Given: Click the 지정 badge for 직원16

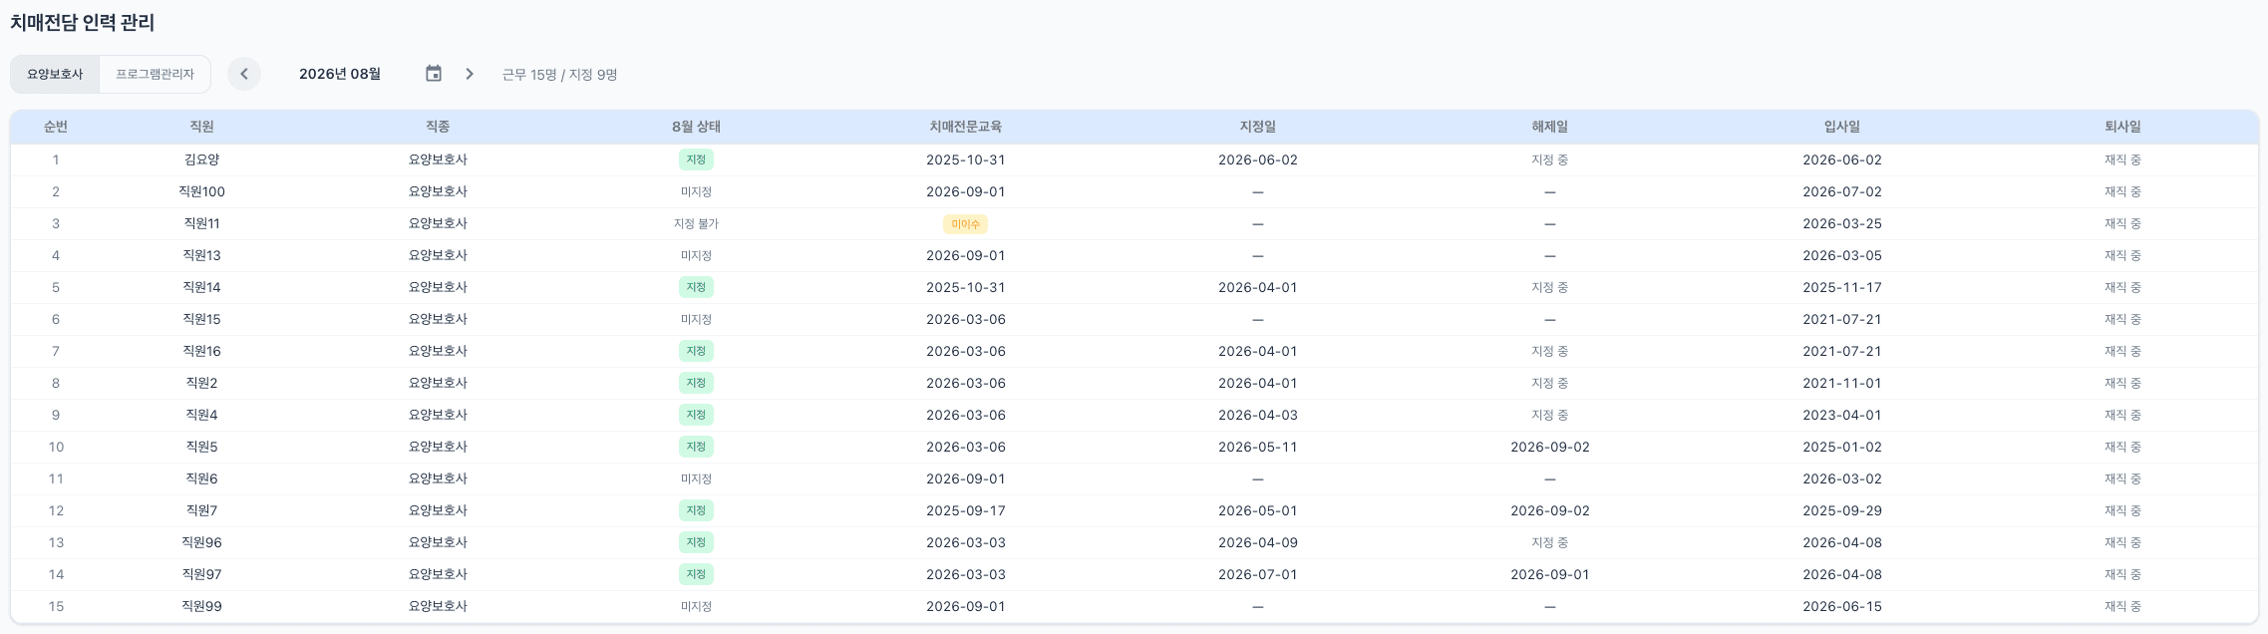Looking at the screenshot, I should 696,351.
